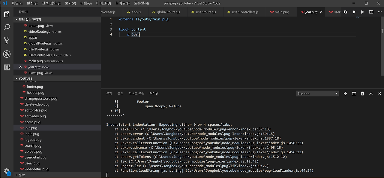Create a new terminal with plus icon
The image size is (384, 178).
345,94
